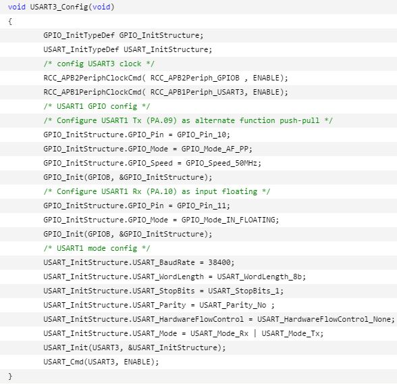Screen dimensions: 397x384
Task: Click the comment 'USART1 GPIO config'
Action: 97,106
